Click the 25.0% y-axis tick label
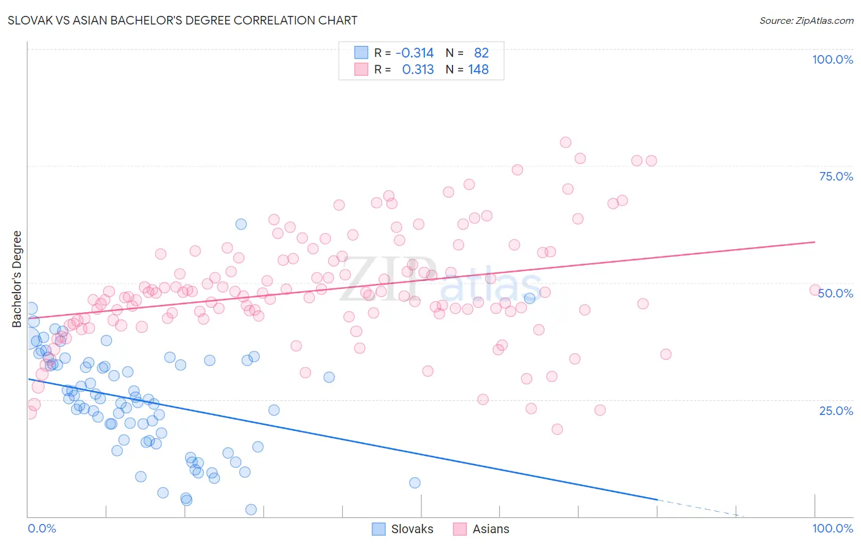This screenshot has height=546, width=861. (837, 410)
